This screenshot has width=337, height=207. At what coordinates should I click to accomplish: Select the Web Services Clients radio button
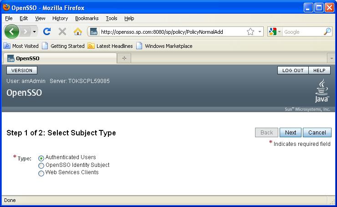41,173
